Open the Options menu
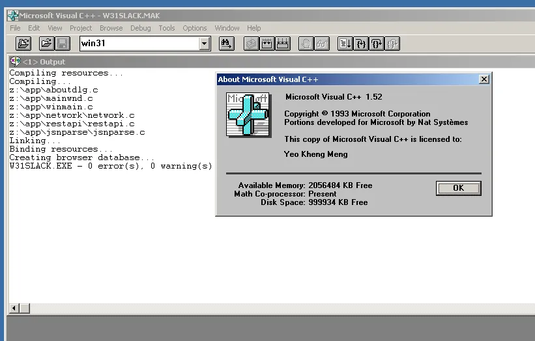The image size is (535, 341). (194, 28)
